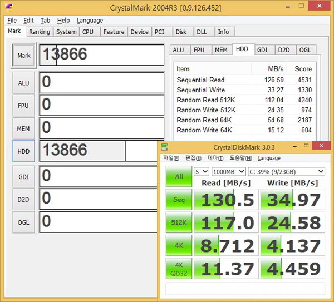Open the 도움말(H) menu in CrystalDiskMark
Viewport: 334px width, 302px height.
(240, 158)
